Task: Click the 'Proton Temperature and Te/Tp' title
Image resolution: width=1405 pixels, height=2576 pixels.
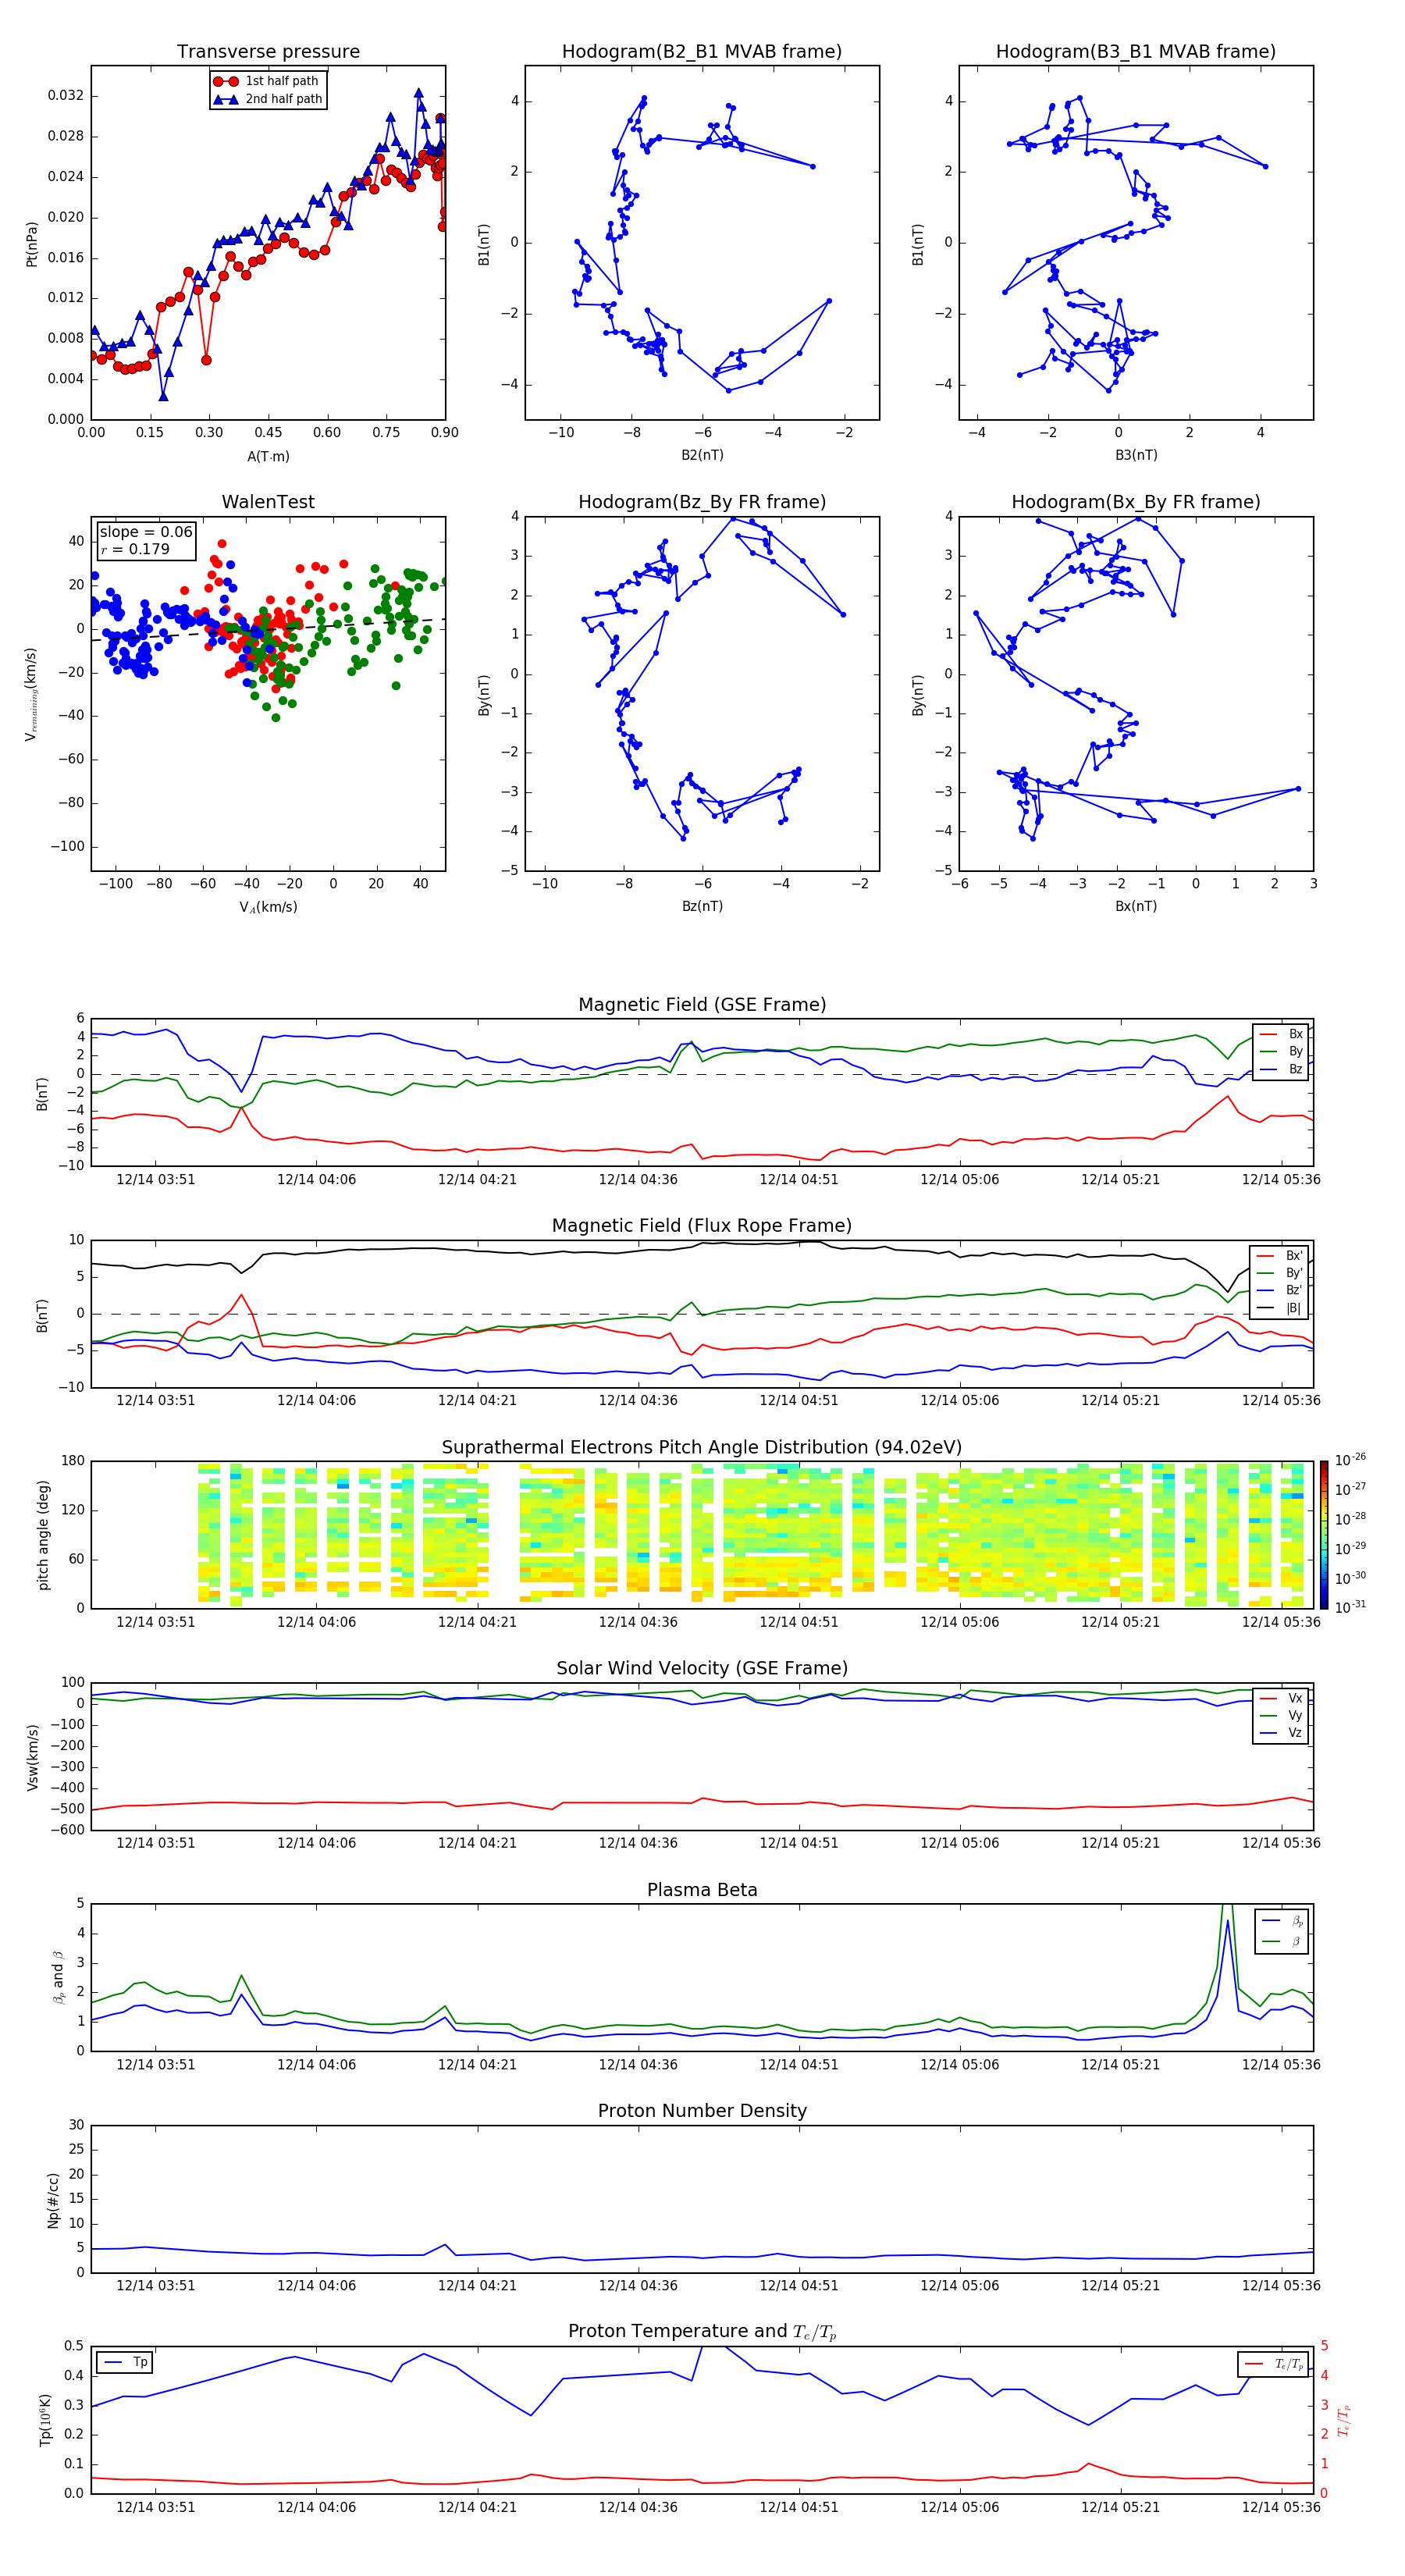Action: [x=702, y=2332]
